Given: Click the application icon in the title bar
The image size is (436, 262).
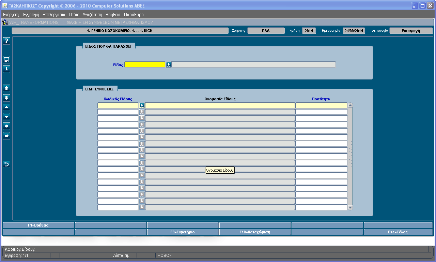Looking at the screenshot, I should (4, 6).
